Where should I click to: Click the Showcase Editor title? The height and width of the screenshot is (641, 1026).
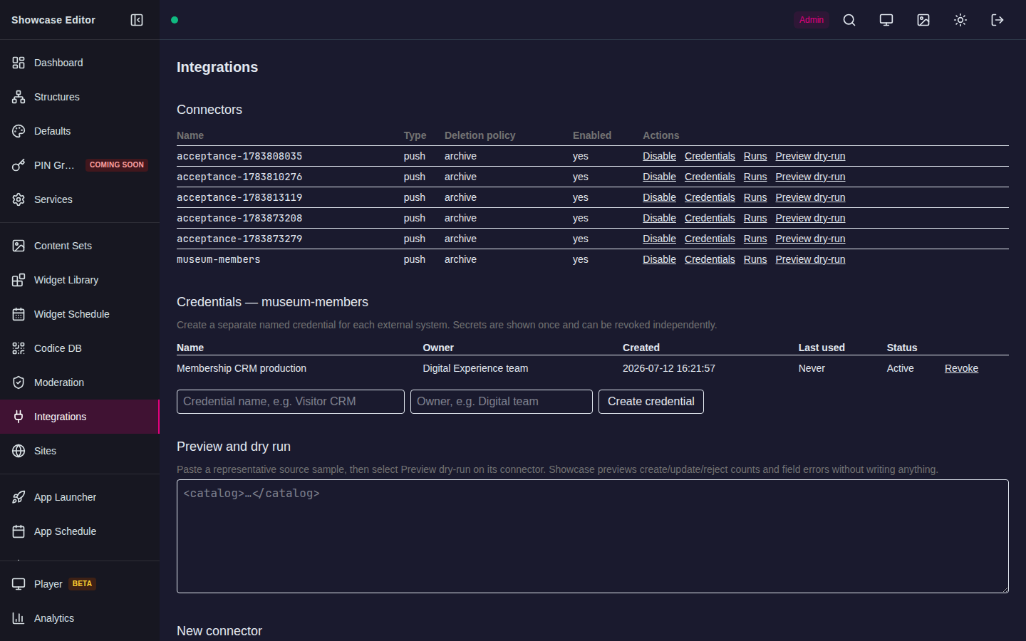click(53, 20)
